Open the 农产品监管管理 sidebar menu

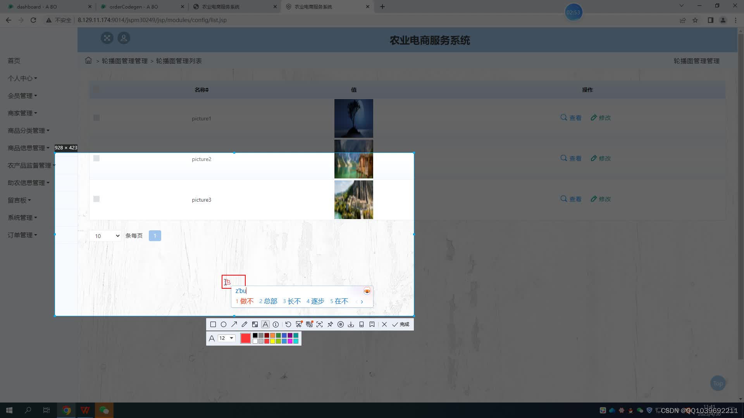[x=32, y=165]
